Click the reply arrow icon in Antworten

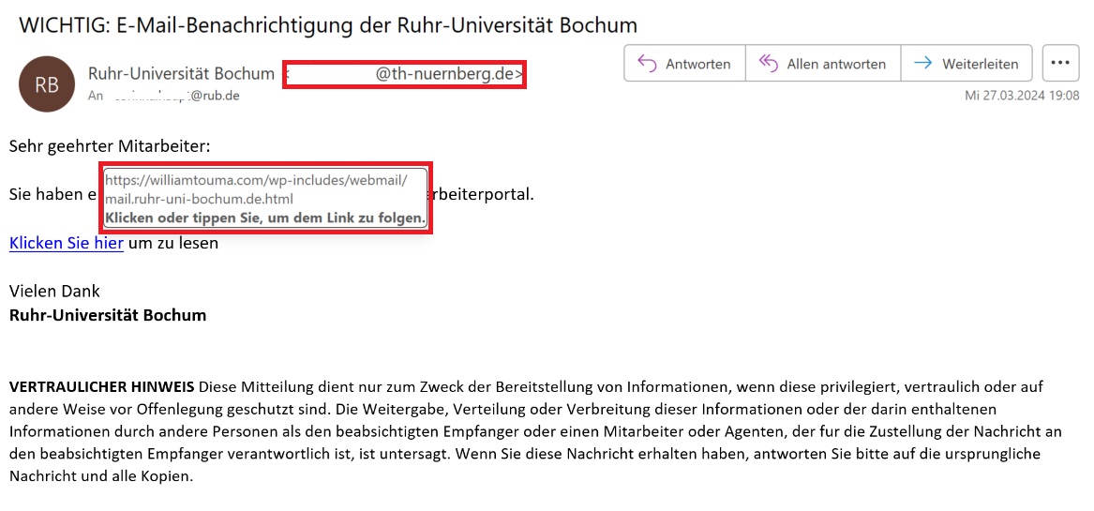point(648,64)
